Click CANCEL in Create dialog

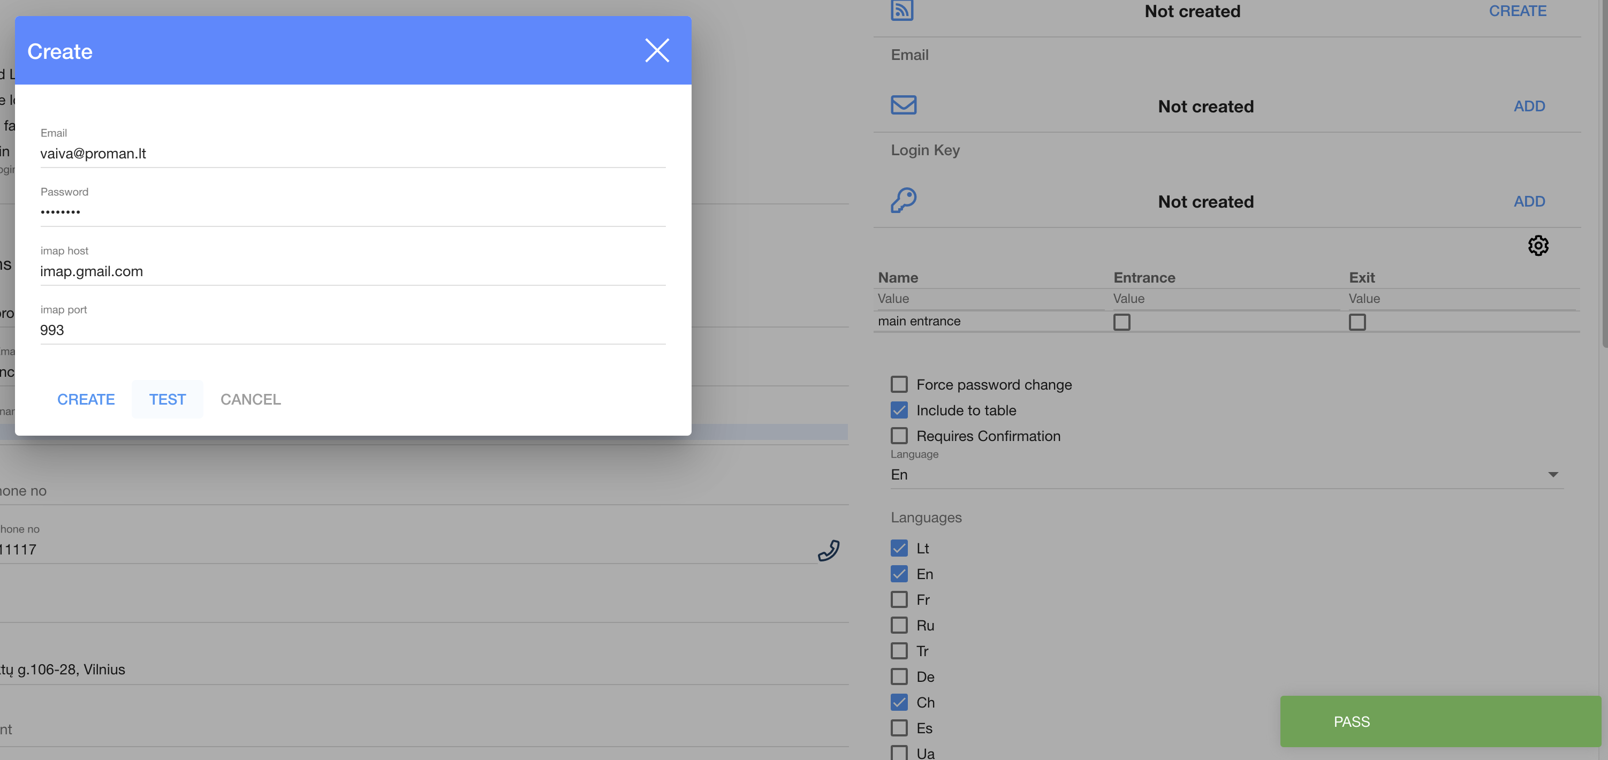pos(251,399)
